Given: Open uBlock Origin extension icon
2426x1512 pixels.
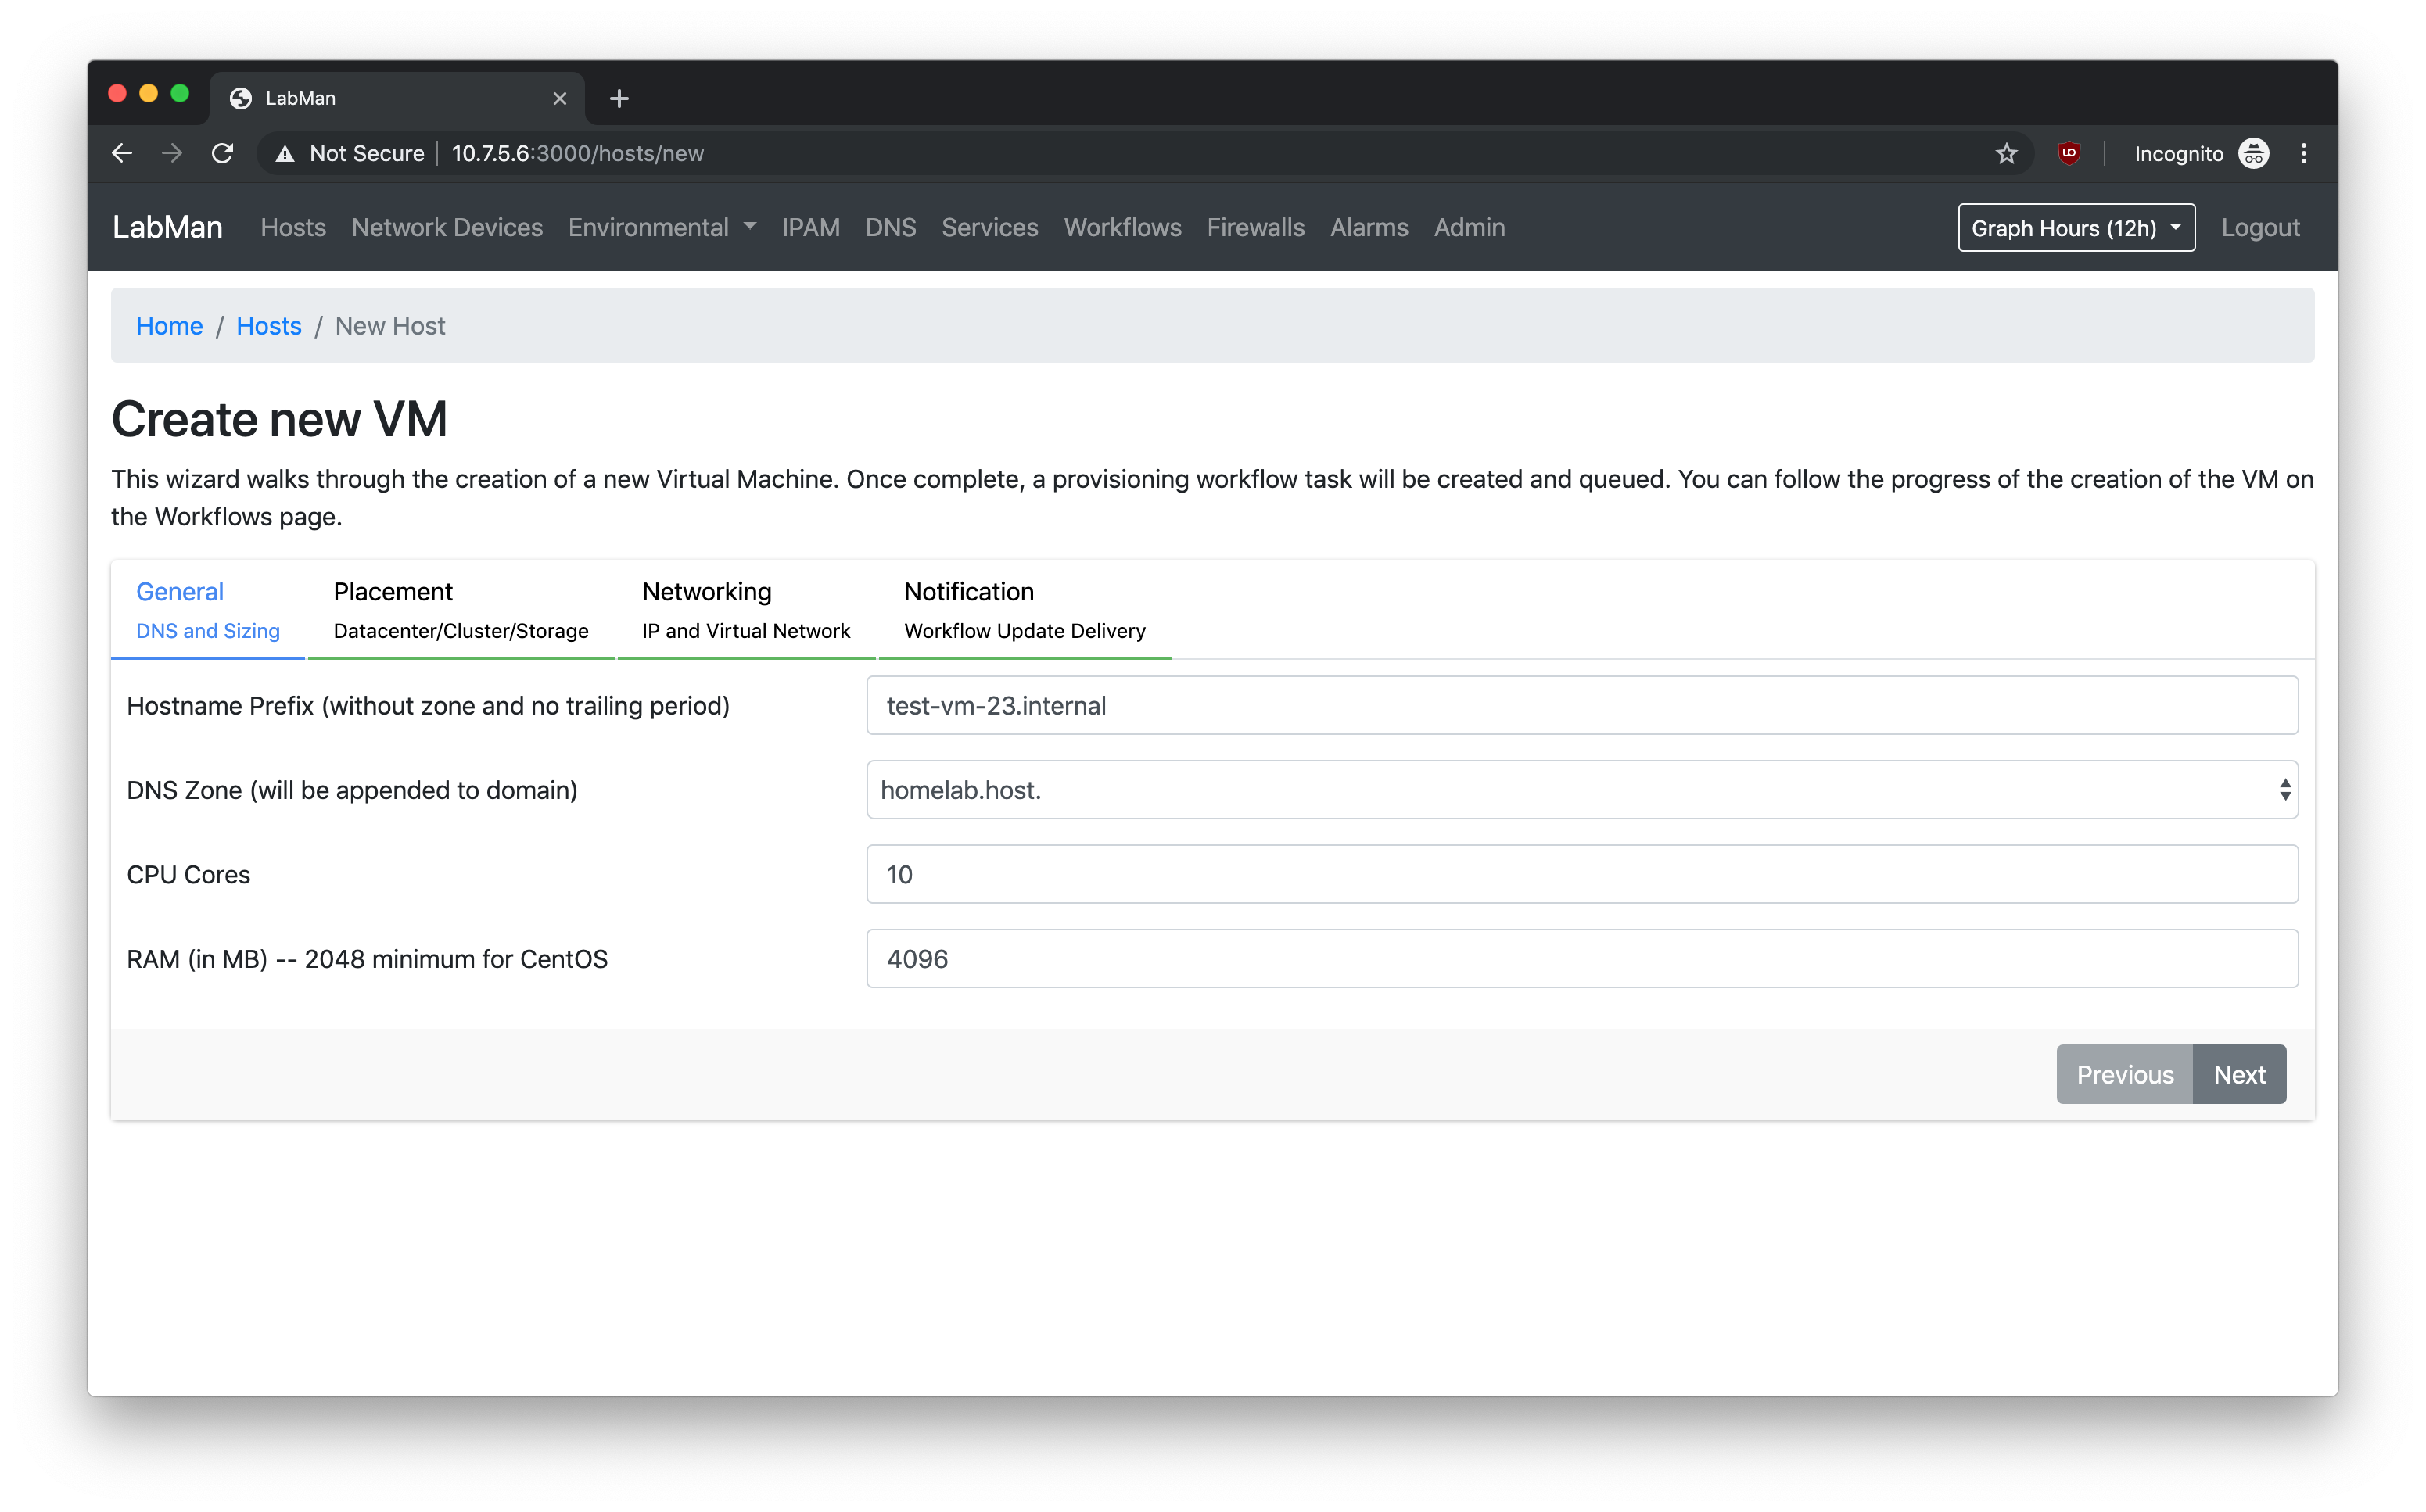Looking at the screenshot, I should coord(2069,153).
